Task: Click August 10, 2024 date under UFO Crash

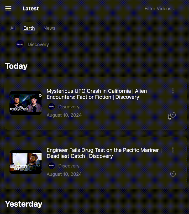Action: (64, 115)
